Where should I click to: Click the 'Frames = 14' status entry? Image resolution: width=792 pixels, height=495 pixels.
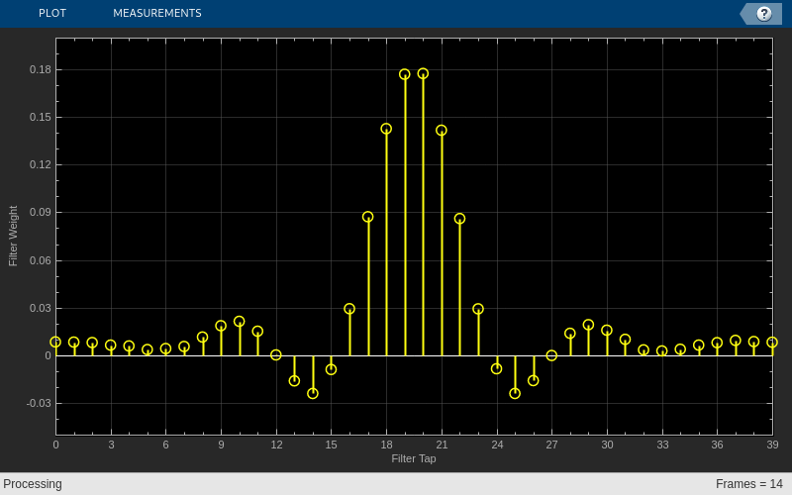(x=749, y=484)
